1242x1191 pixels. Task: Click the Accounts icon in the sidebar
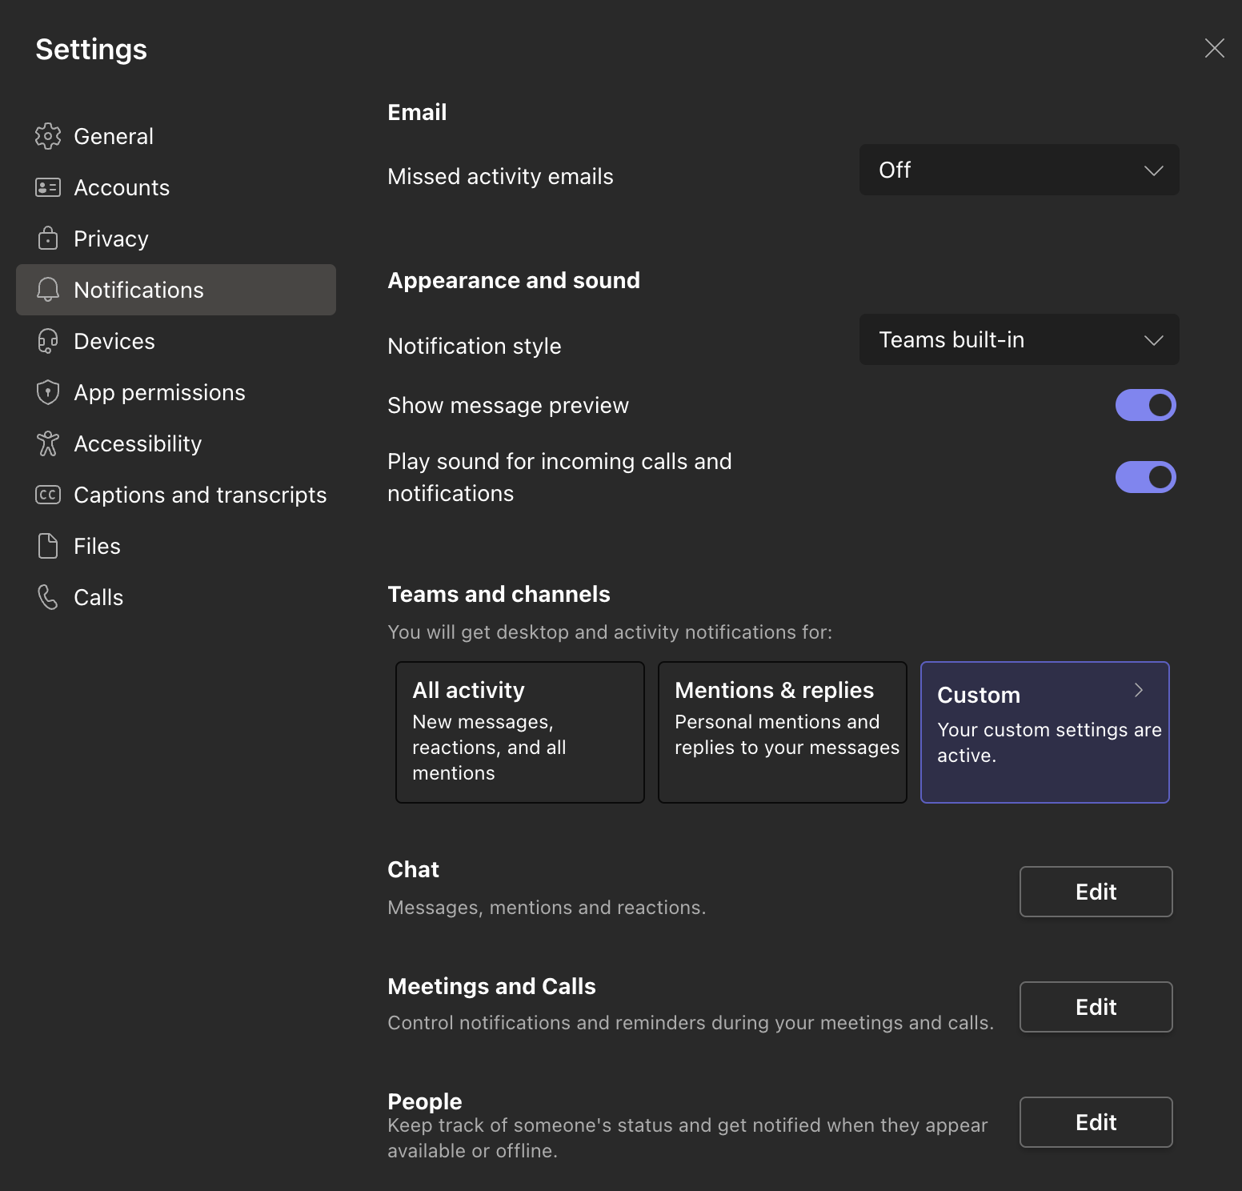48,187
